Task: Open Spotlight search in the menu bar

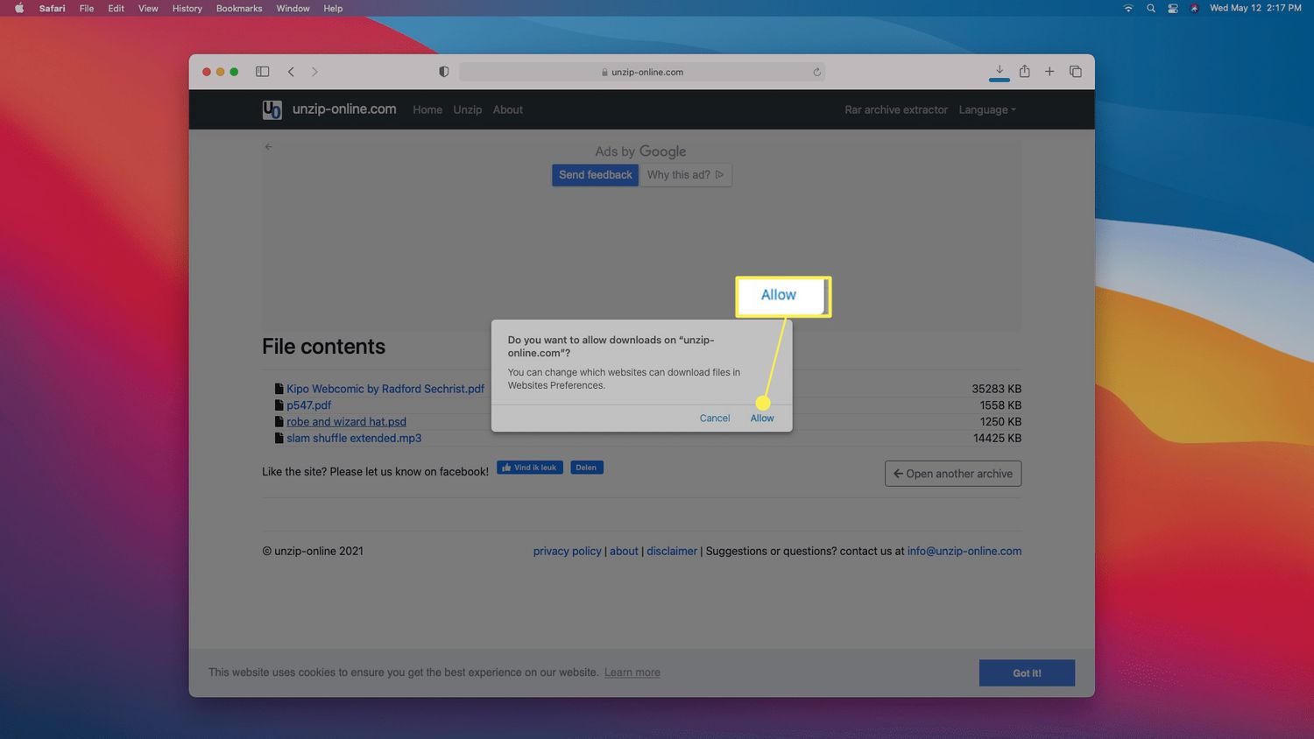Action: [x=1151, y=9]
